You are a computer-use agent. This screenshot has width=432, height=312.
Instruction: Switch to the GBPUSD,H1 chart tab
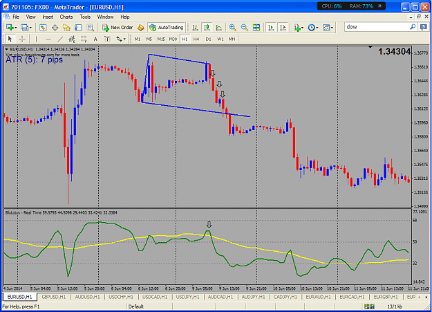(x=54, y=297)
